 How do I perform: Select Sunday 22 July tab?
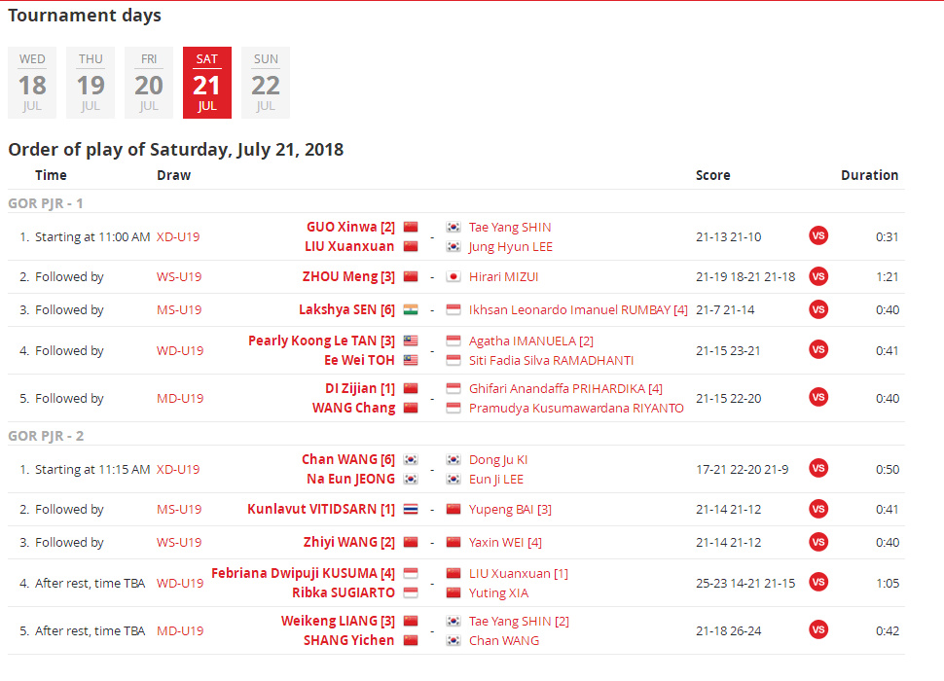(x=266, y=83)
